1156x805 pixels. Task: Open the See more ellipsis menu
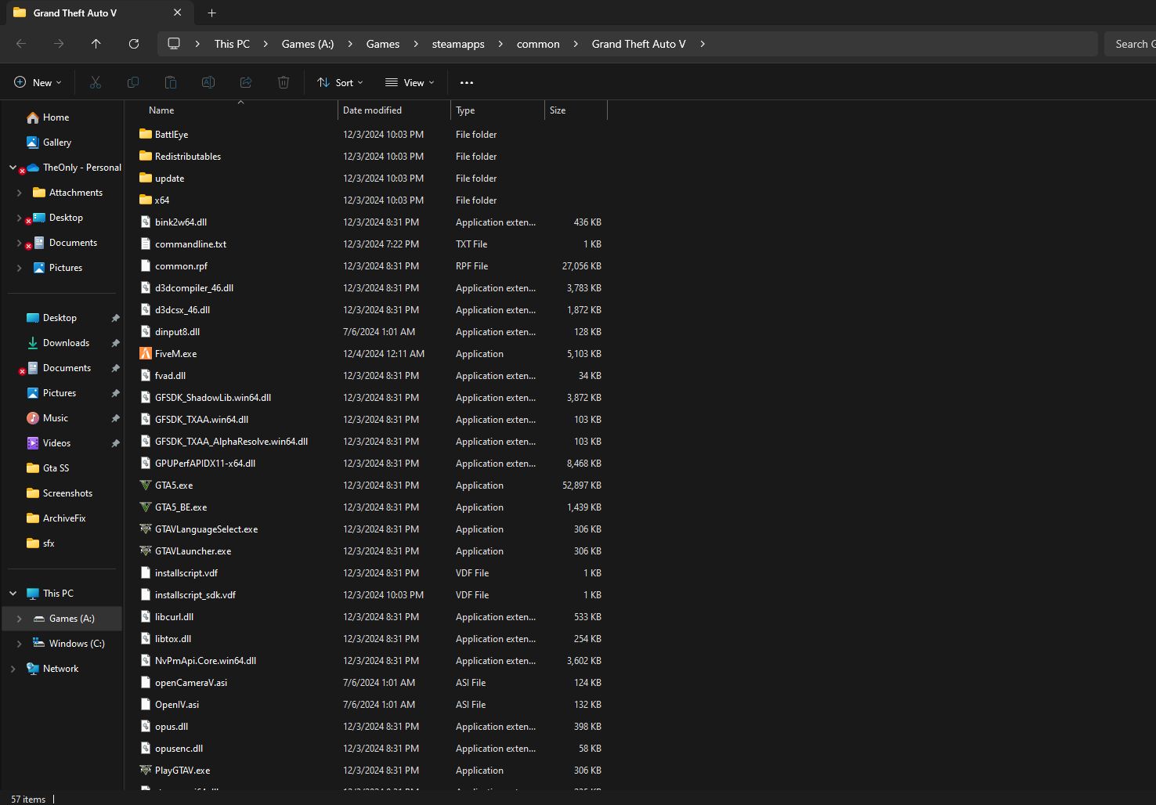point(467,82)
